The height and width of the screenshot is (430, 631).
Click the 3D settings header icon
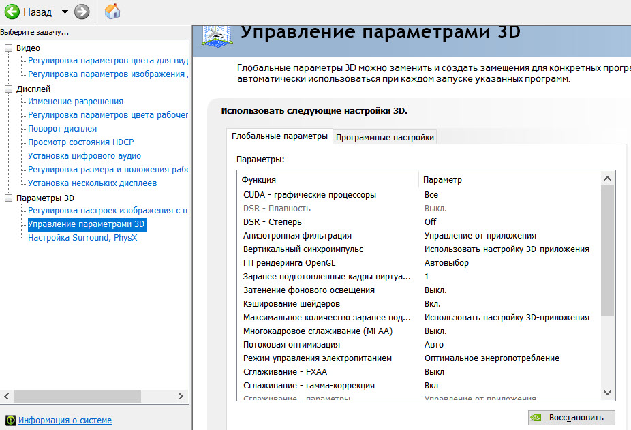click(x=217, y=37)
